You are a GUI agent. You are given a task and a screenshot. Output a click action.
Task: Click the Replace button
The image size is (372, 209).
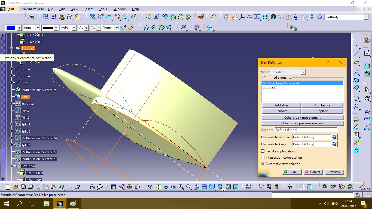322,111
